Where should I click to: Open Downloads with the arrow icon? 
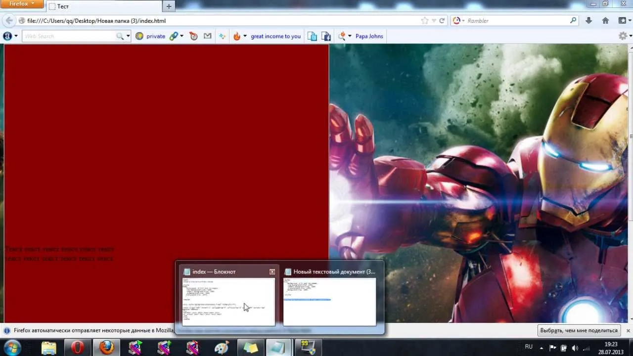coord(588,21)
